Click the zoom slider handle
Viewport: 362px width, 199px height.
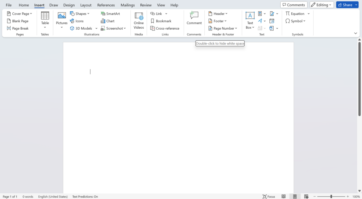(331, 197)
